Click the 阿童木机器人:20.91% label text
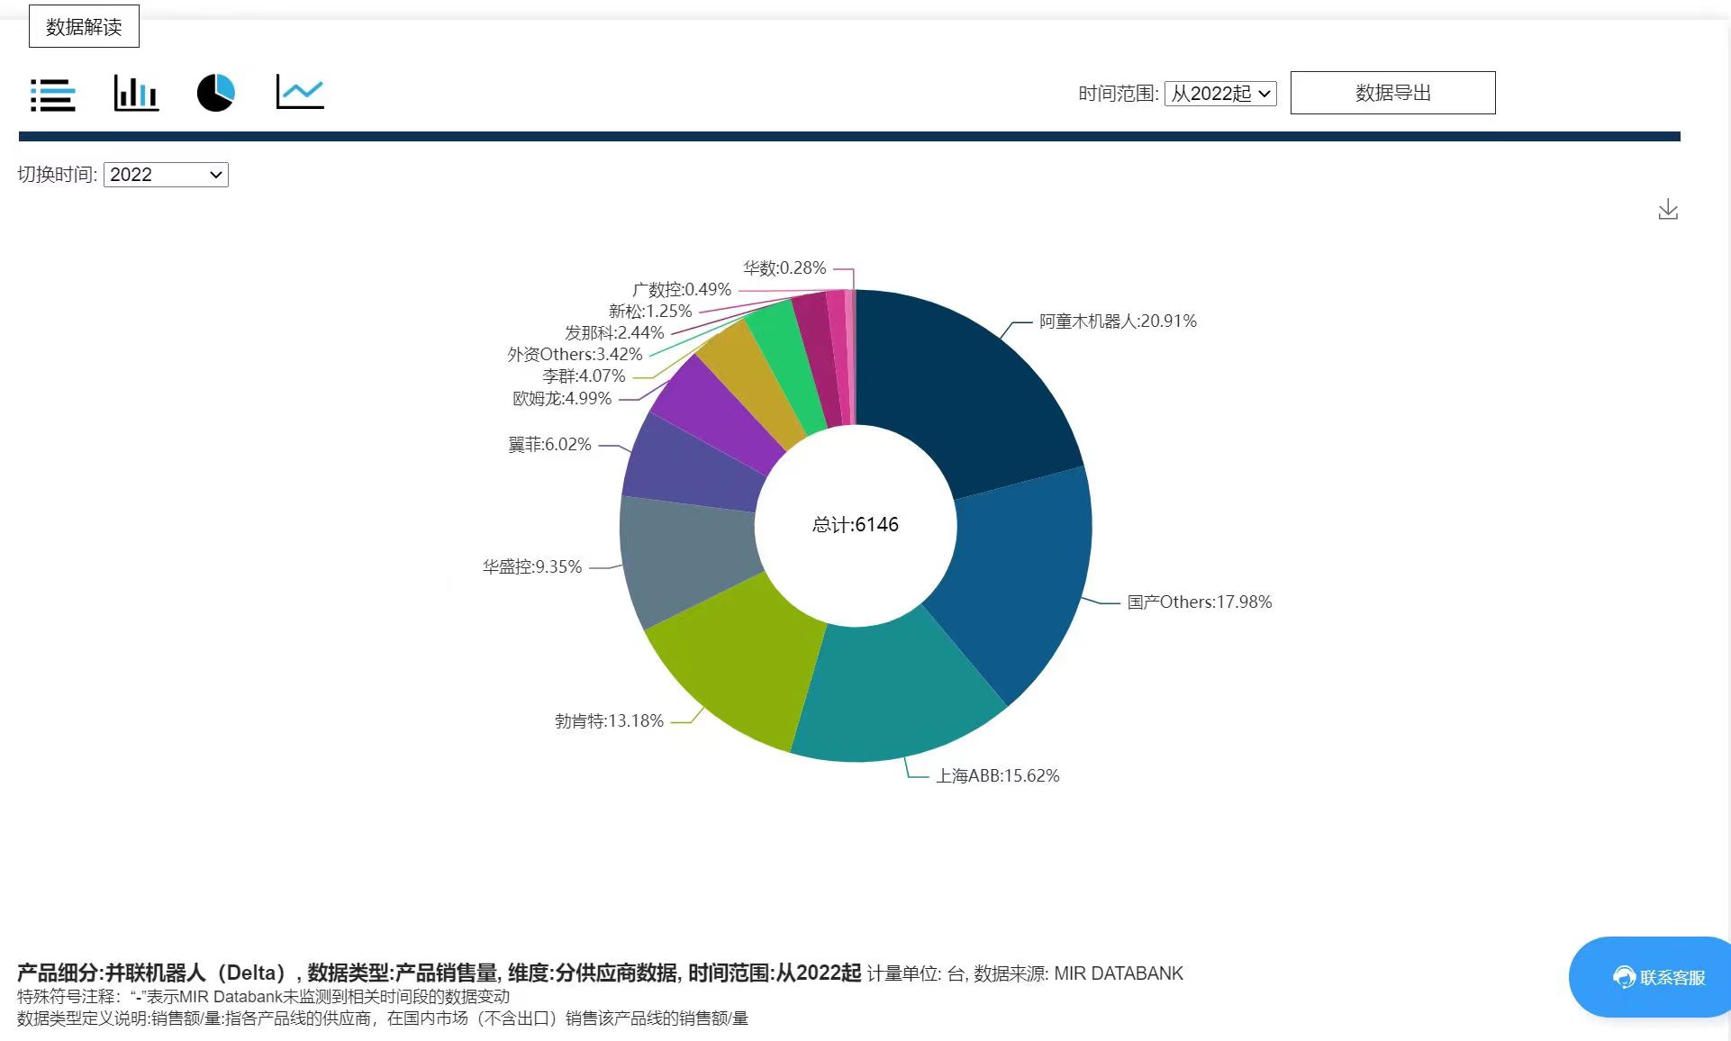The height and width of the screenshot is (1041, 1731). [x=1118, y=321]
